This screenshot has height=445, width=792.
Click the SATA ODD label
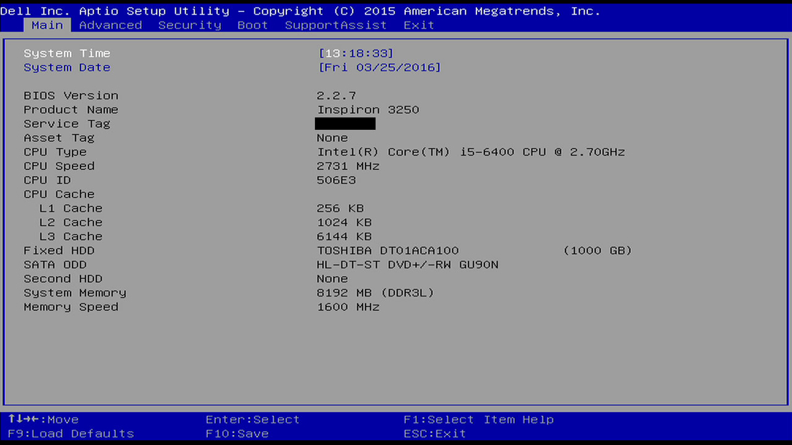pos(55,264)
